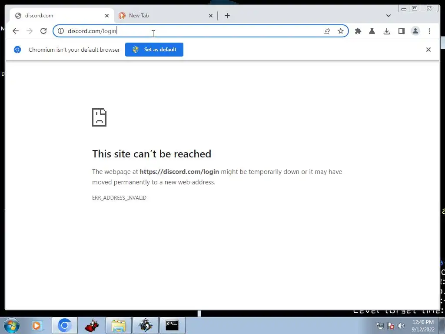Open the Extensions puzzle icon

pyautogui.click(x=358, y=31)
